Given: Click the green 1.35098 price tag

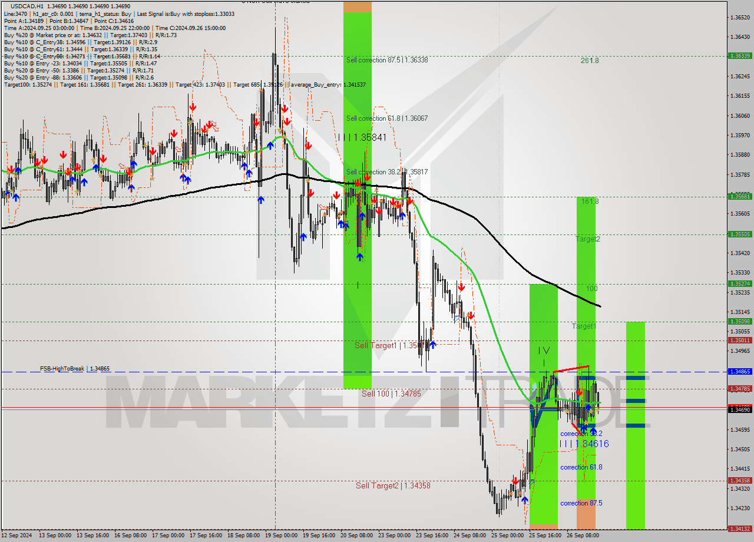Looking at the screenshot, I should pyautogui.click(x=739, y=321).
